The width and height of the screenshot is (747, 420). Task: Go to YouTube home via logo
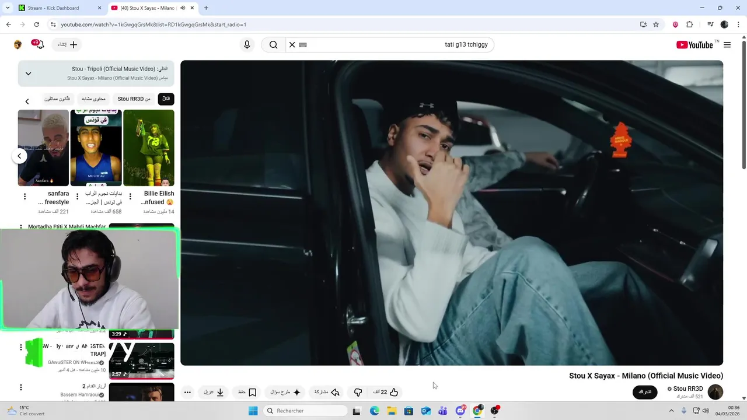pyautogui.click(x=694, y=45)
